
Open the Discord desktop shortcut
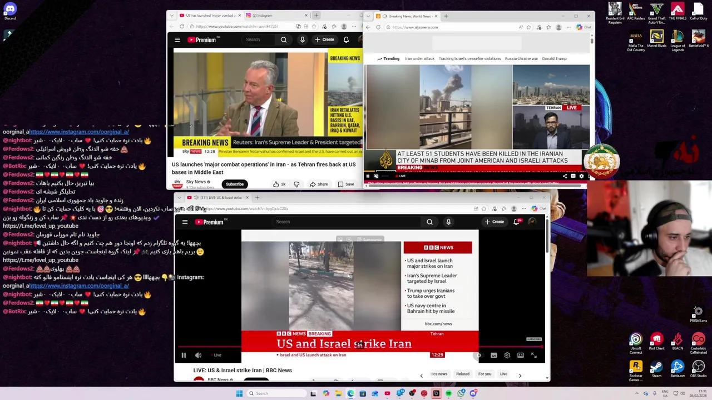(x=10, y=11)
